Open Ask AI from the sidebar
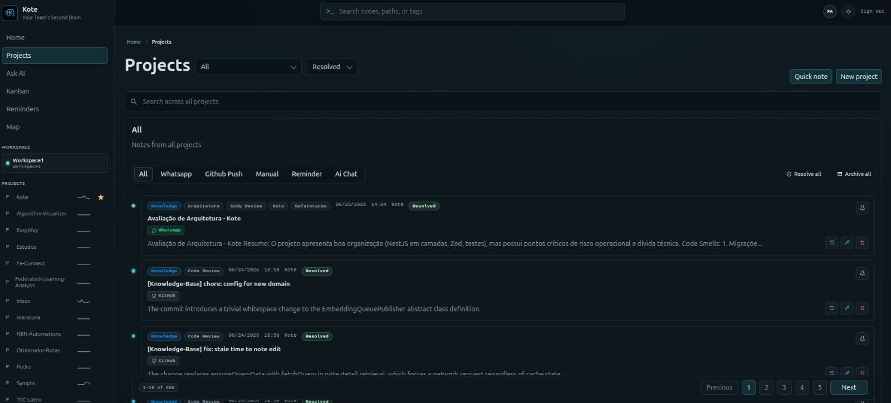Viewport: 891px width, 403px height. pos(55,73)
